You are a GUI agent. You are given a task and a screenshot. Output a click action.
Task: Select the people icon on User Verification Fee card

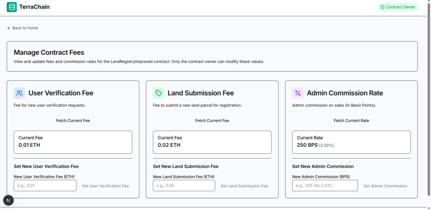pos(19,93)
